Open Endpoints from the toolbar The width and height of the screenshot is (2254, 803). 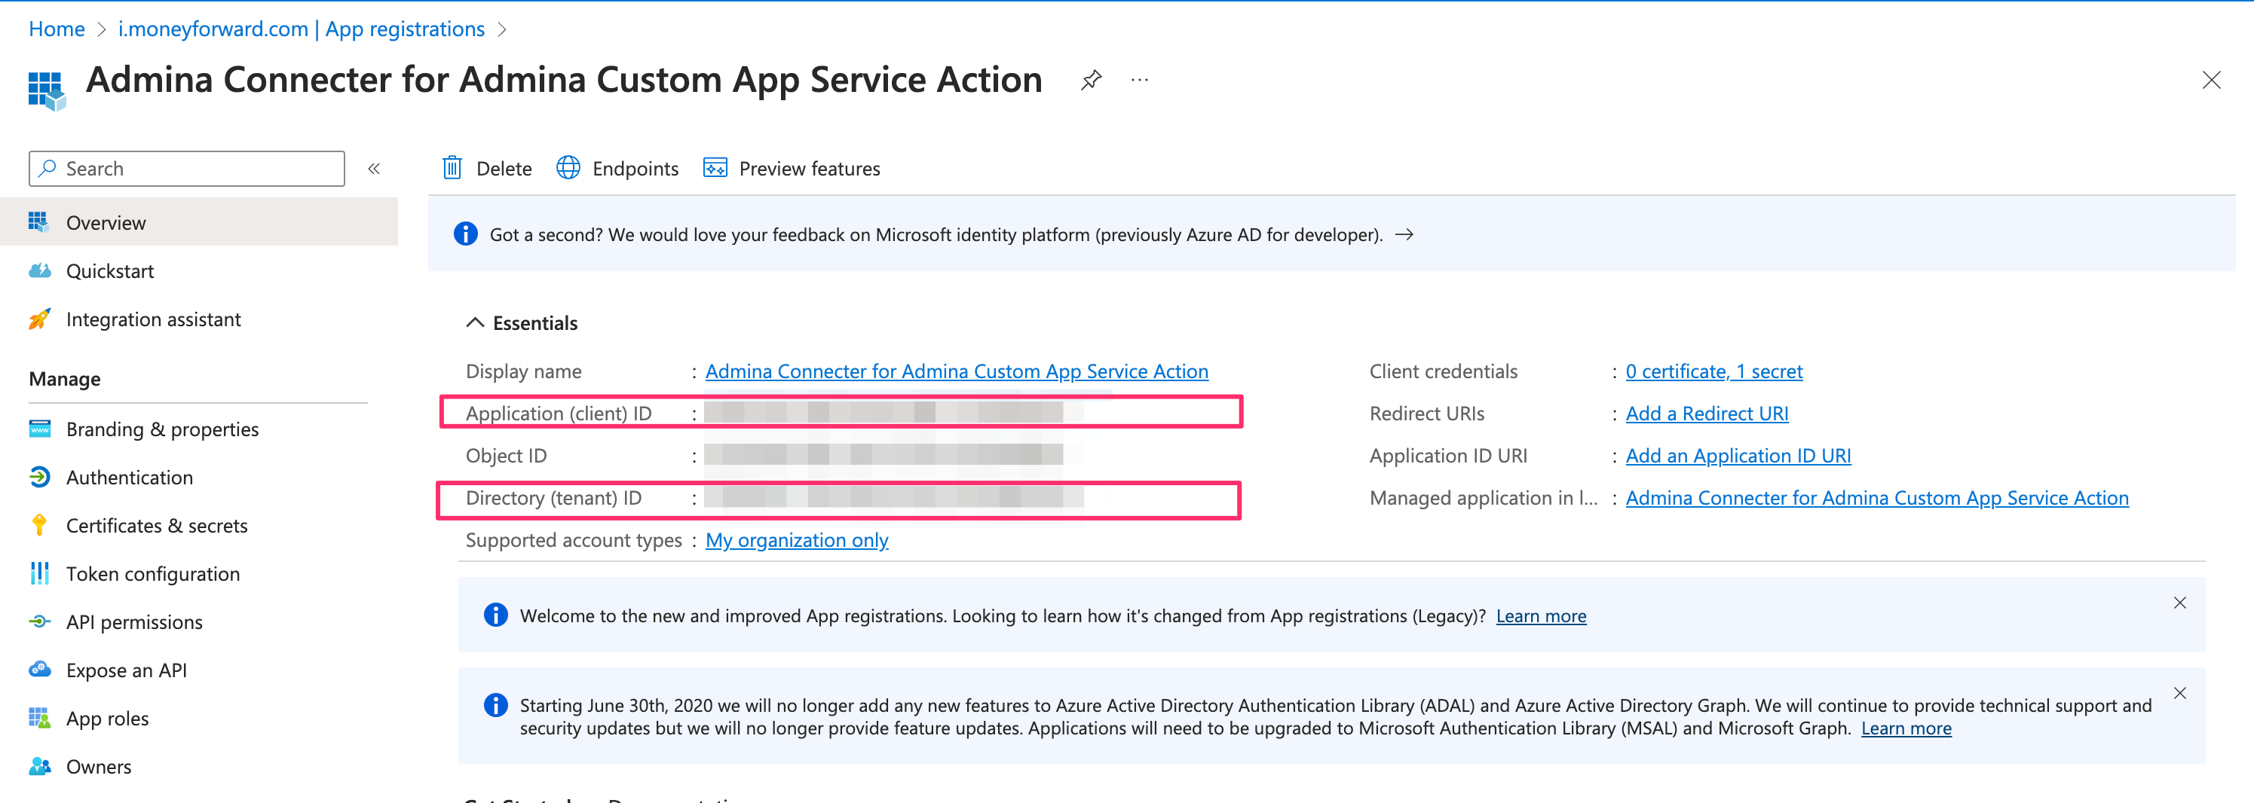pos(617,168)
